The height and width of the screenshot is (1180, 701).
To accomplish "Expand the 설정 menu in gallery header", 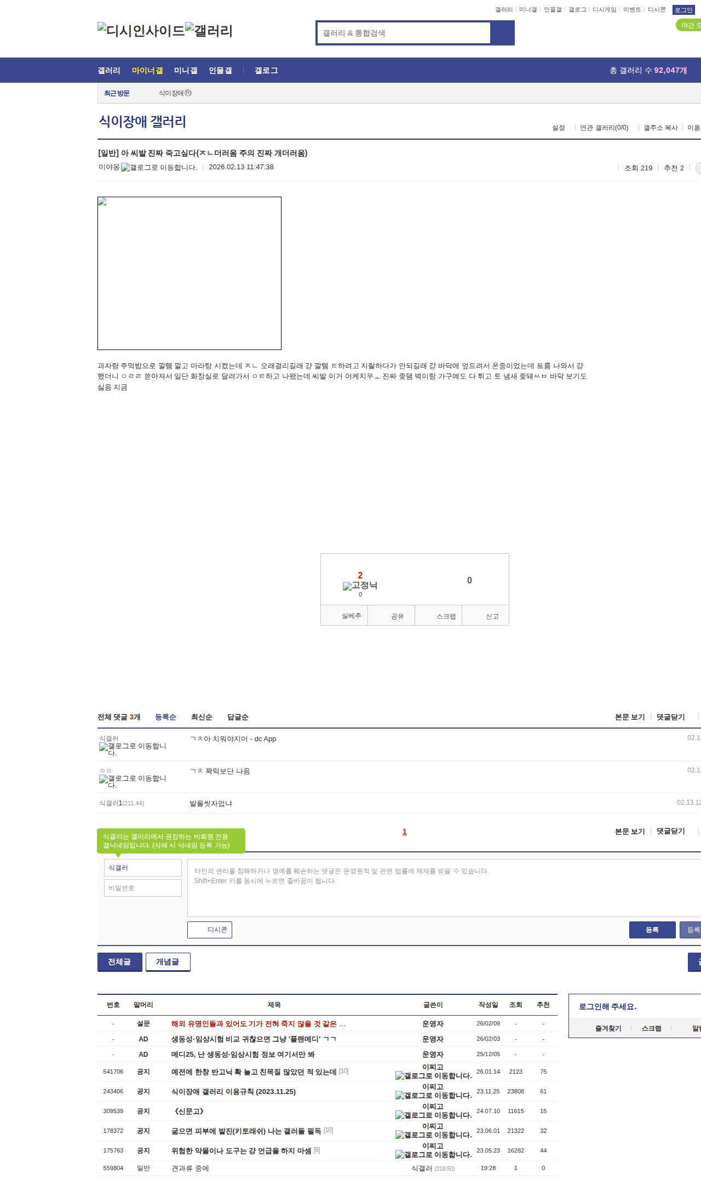I will tap(558, 128).
